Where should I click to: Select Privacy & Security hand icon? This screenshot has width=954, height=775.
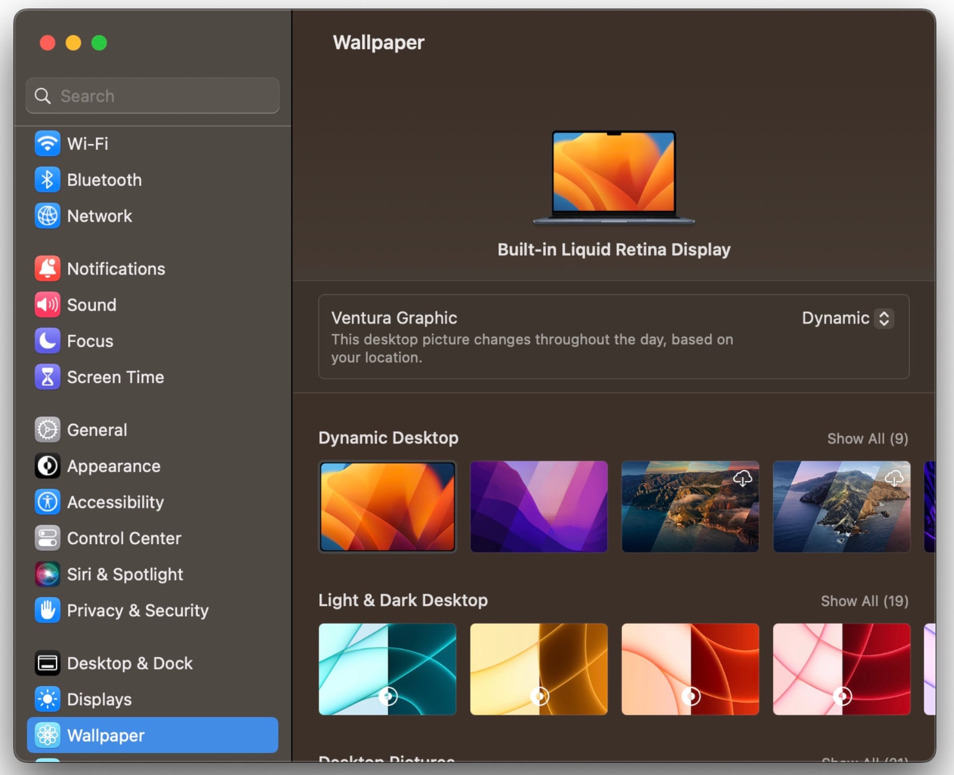point(47,610)
